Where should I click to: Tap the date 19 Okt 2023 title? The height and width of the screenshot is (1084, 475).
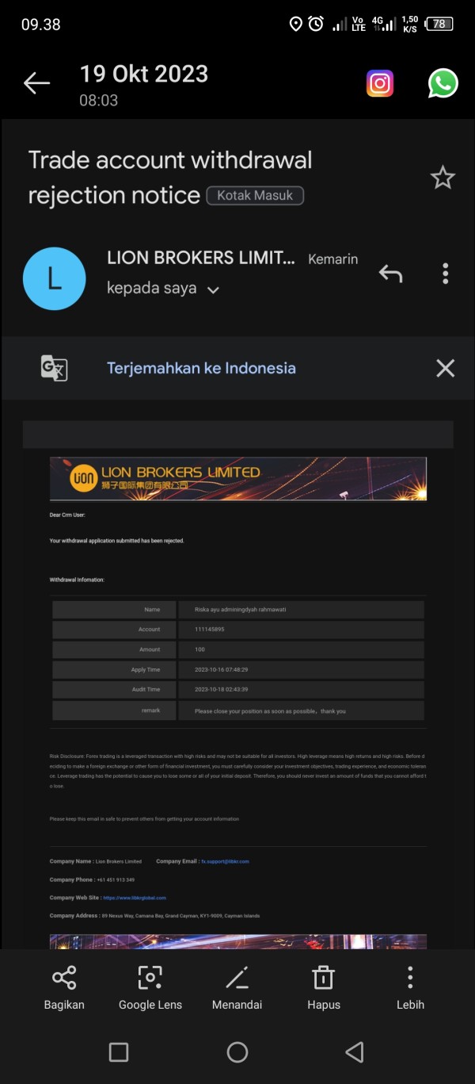tap(144, 74)
